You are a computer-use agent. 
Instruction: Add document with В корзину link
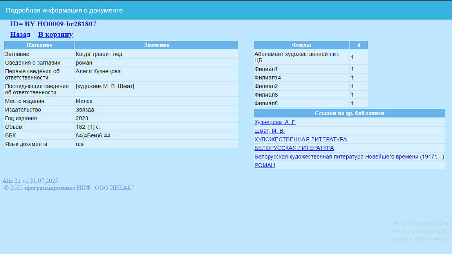pyautogui.click(x=55, y=34)
